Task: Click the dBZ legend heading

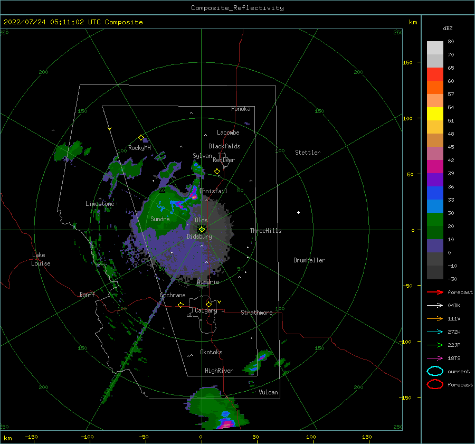Action: tap(448, 28)
